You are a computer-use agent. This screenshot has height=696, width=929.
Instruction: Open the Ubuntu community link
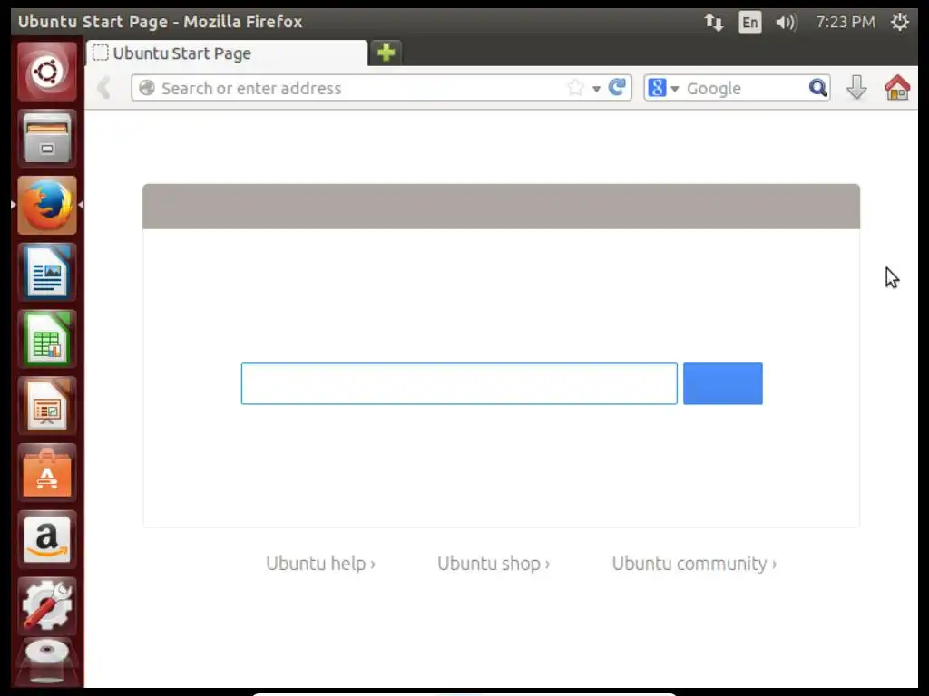pyautogui.click(x=694, y=564)
